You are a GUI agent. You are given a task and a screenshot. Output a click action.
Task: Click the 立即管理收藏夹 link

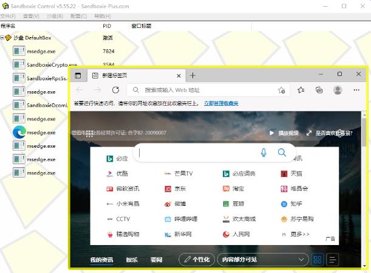coord(221,103)
